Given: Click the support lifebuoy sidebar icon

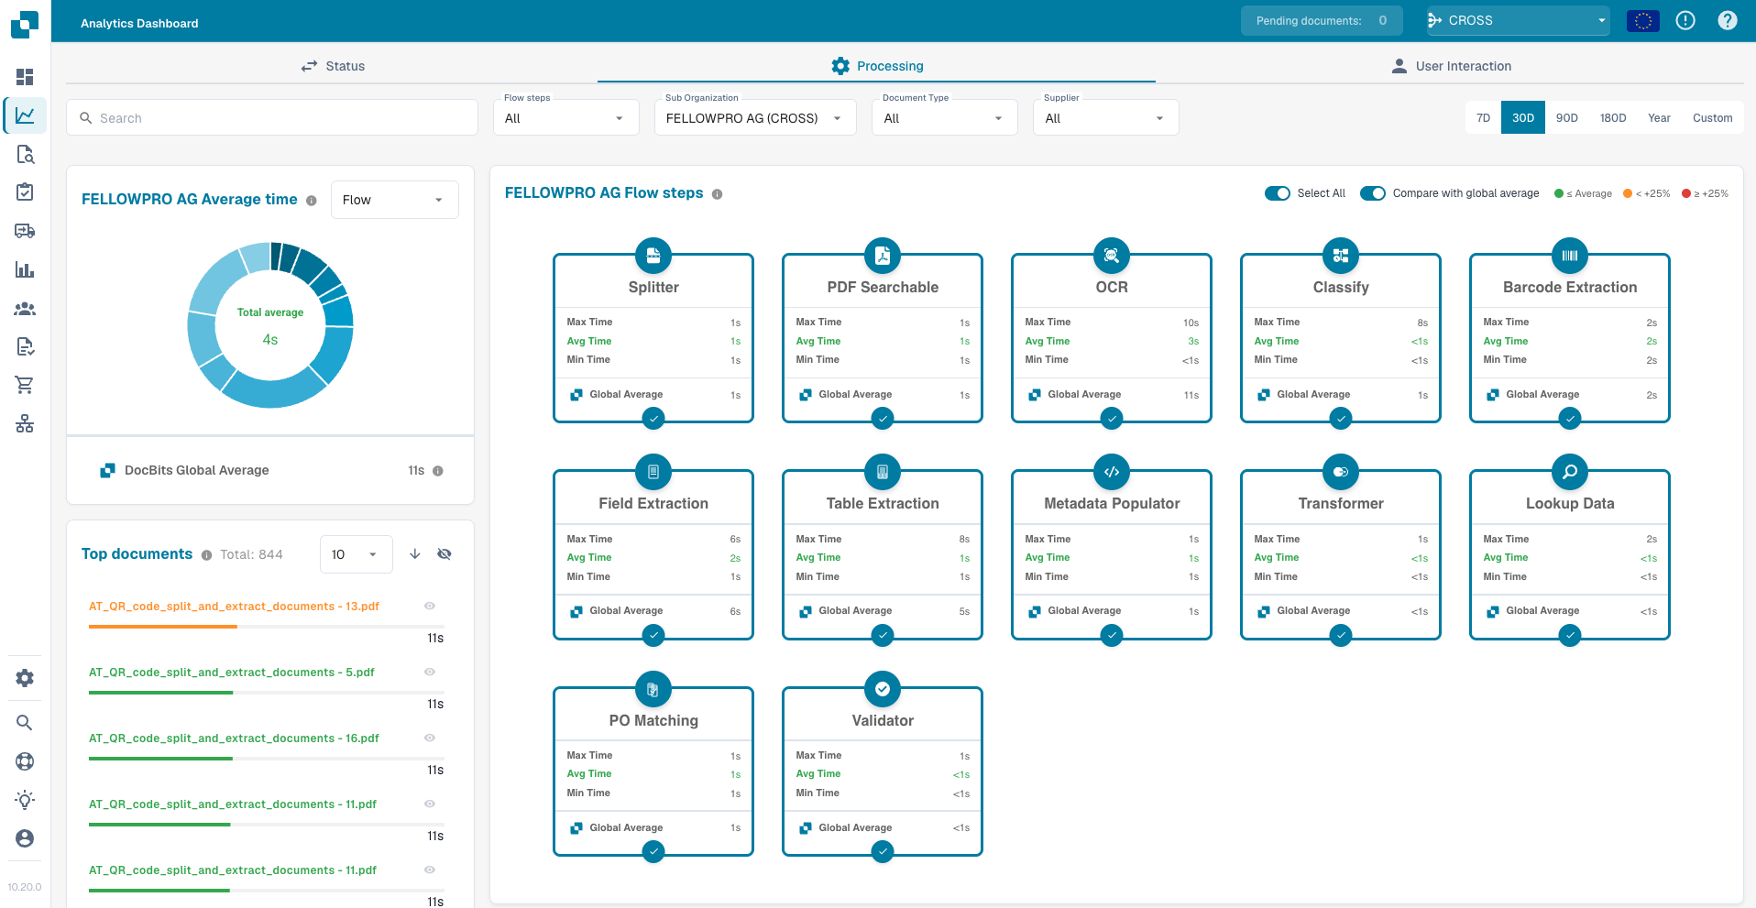Looking at the screenshot, I should 25,761.
